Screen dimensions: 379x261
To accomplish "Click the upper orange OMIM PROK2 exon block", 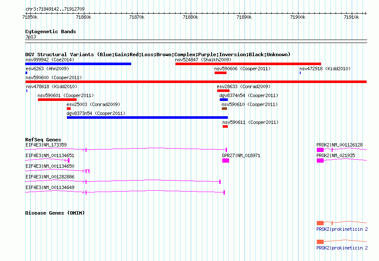I will click(320, 223).
